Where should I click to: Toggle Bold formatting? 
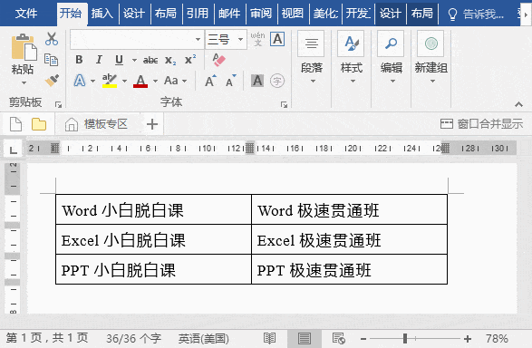pos(79,60)
